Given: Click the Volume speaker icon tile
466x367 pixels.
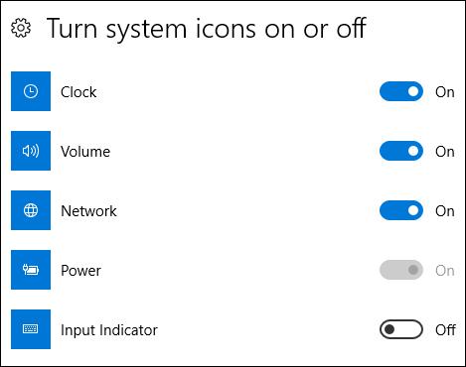Looking at the screenshot, I should pos(31,151).
